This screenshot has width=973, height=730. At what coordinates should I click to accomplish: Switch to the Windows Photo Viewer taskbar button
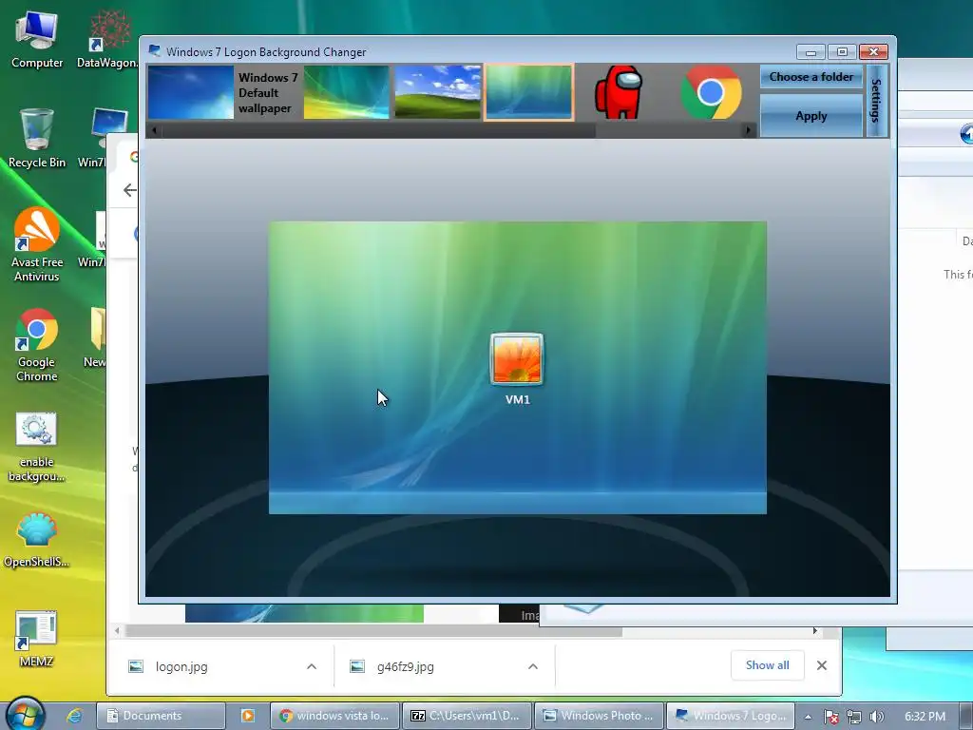click(599, 716)
